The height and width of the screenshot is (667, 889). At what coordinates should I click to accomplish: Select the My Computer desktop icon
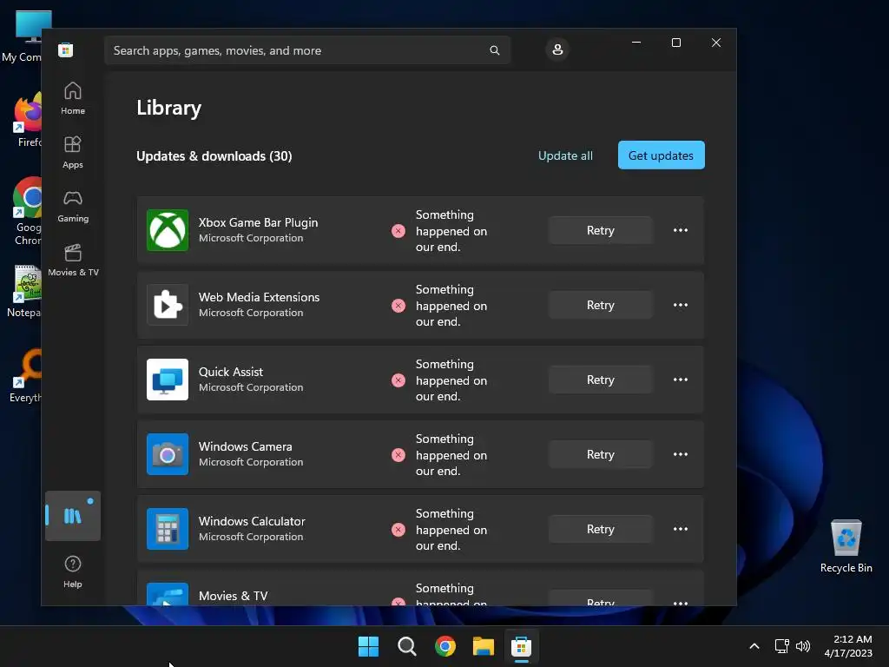(x=23, y=36)
